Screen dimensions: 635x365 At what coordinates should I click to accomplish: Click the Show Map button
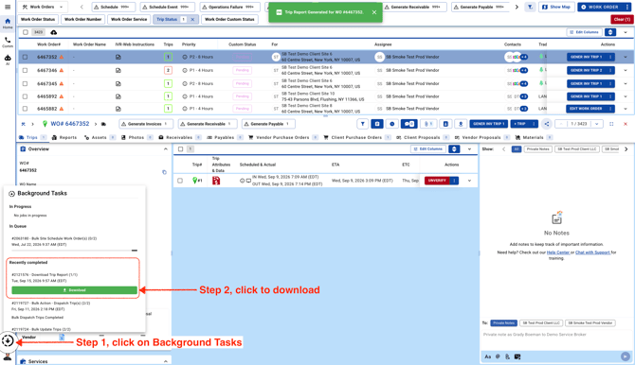tap(556, 7)
